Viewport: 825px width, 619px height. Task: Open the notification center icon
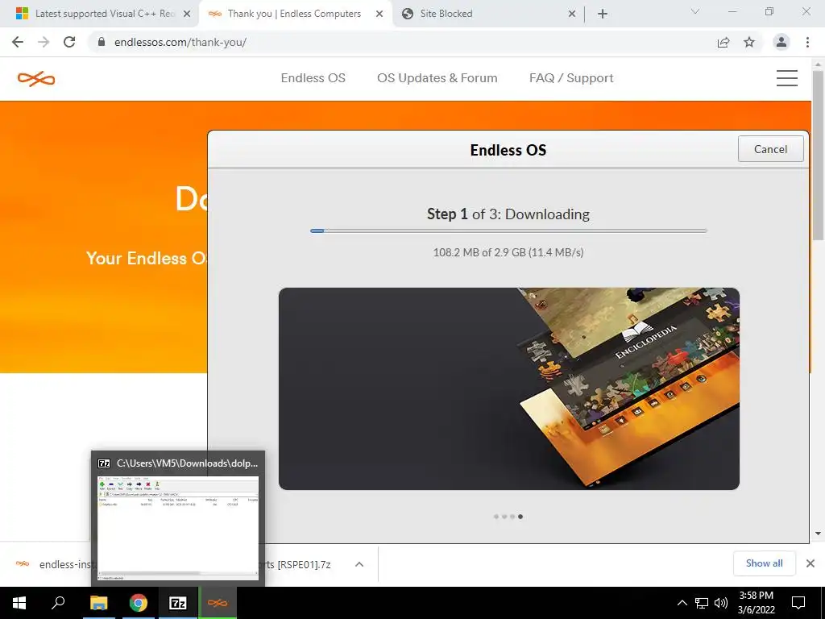pyautogui.click(x=798, y=603)
